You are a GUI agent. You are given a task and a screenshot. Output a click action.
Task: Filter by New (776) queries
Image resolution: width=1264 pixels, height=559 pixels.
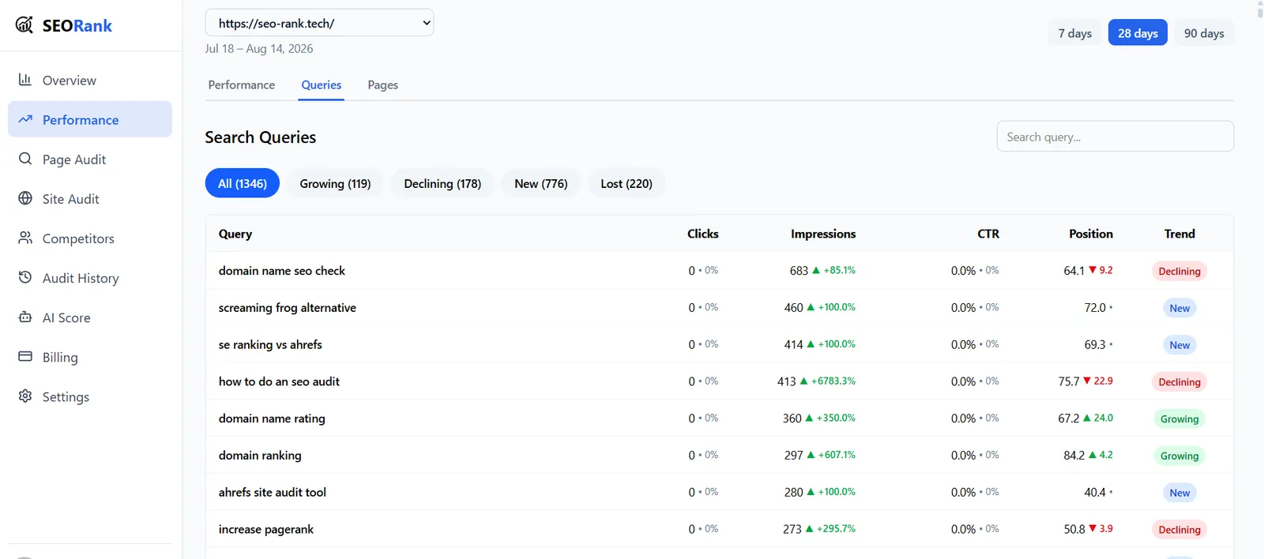[541, 183]
